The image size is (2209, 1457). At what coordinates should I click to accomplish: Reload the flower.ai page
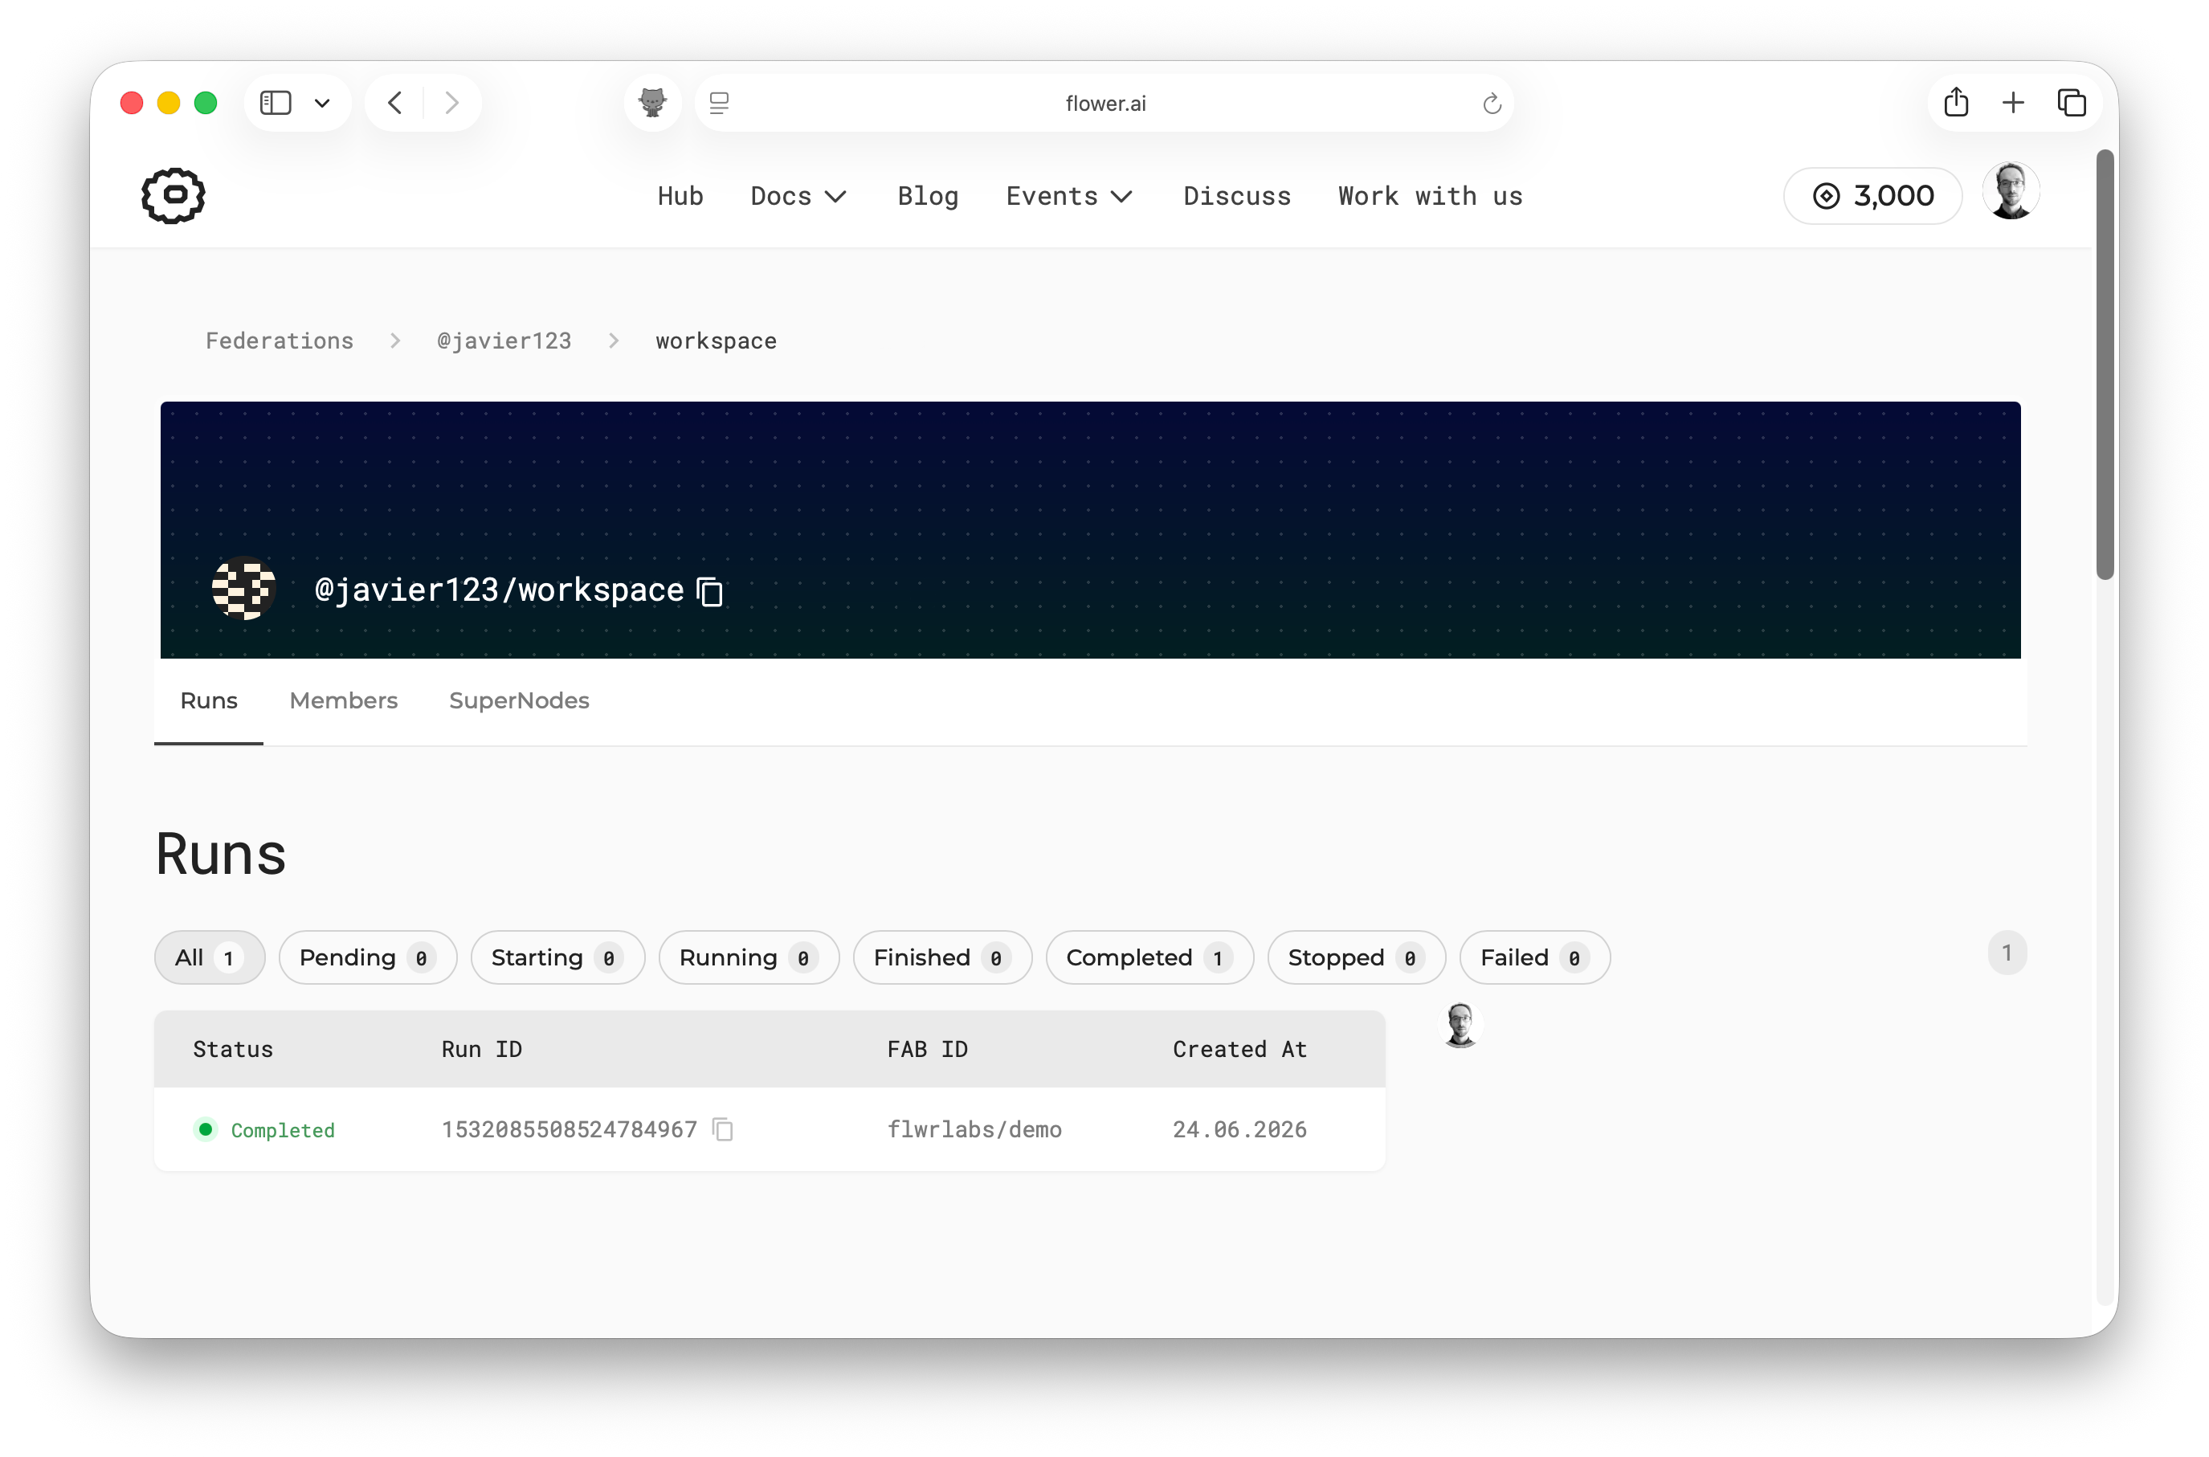point(1492,103)
